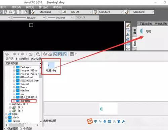Click the Up one level folder icon
Viewport: 168px width, 130px height.
[x=31, y=54]
